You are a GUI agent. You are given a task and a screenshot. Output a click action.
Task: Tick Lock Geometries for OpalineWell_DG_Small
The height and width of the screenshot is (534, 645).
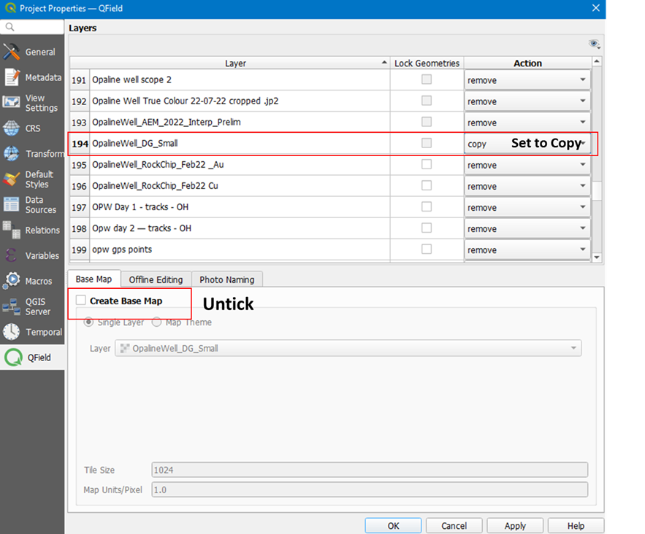(x=427, y=143)
